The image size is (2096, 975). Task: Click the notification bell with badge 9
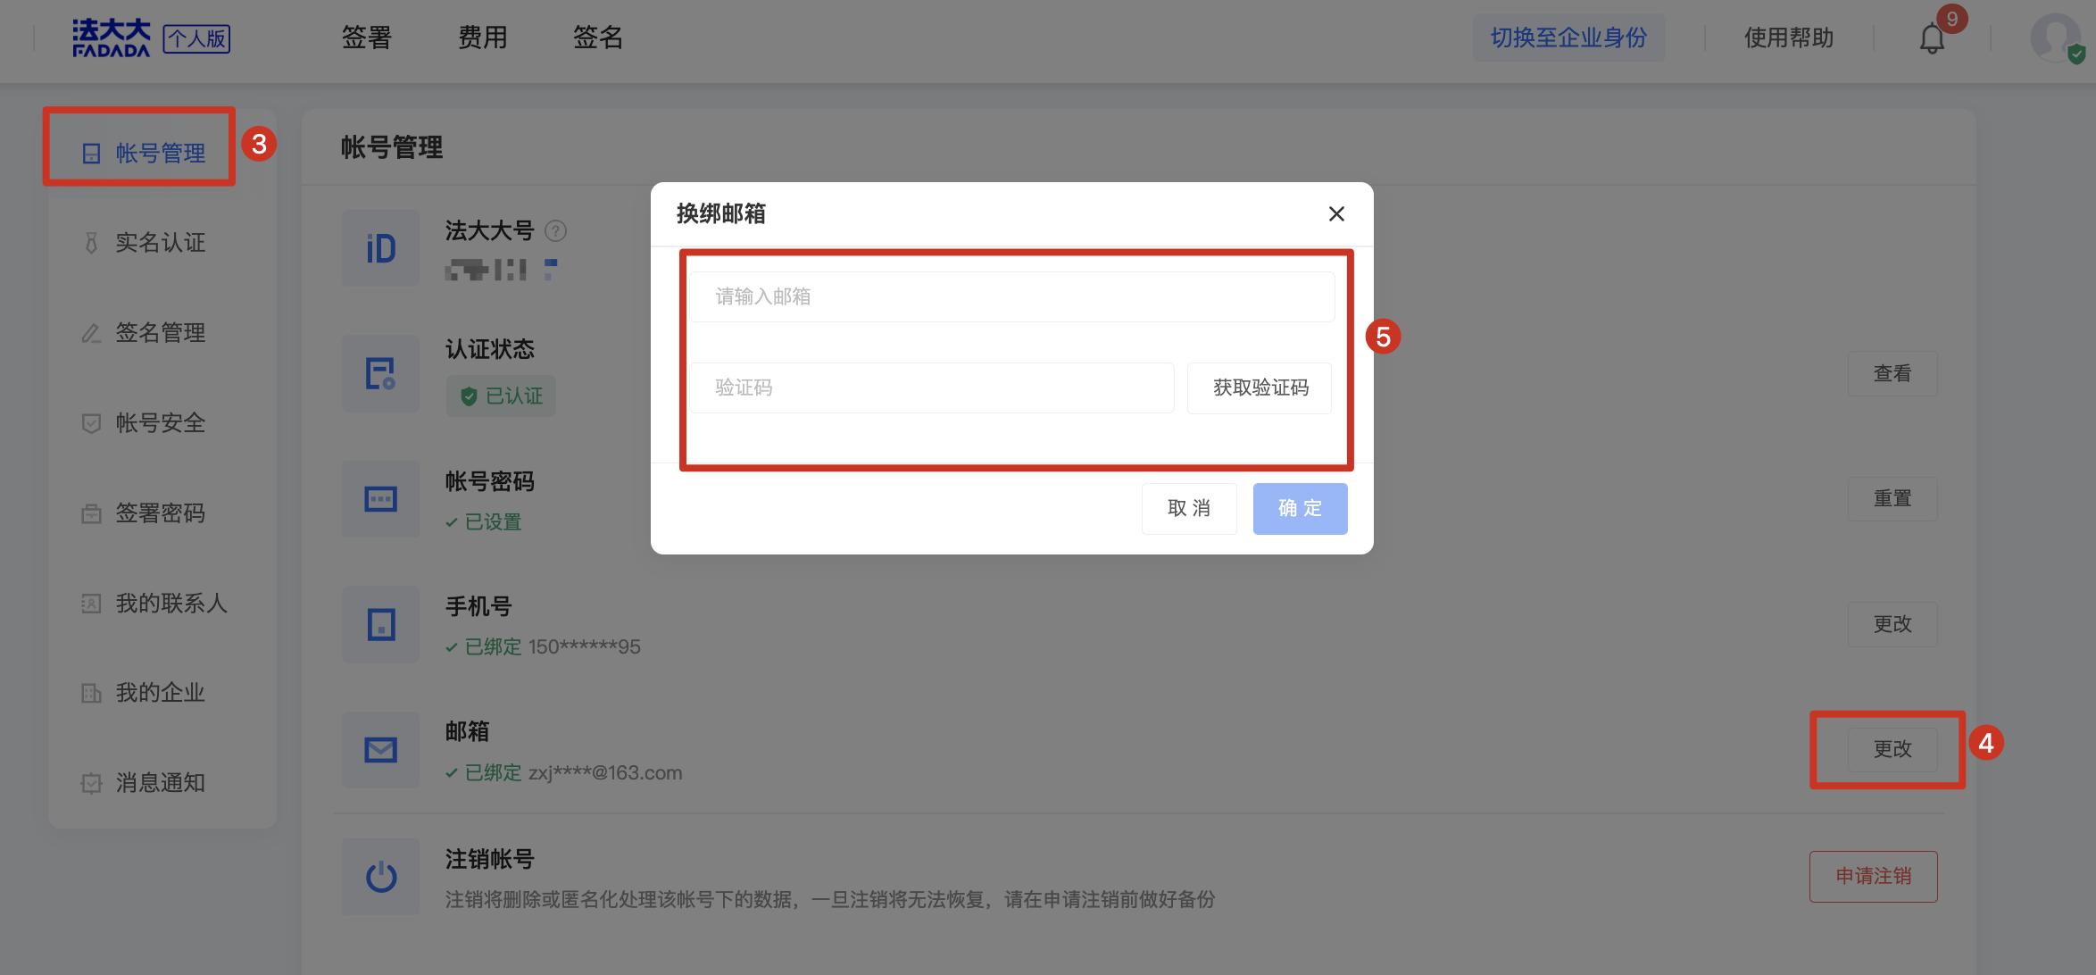click(x=1930, y=37)
